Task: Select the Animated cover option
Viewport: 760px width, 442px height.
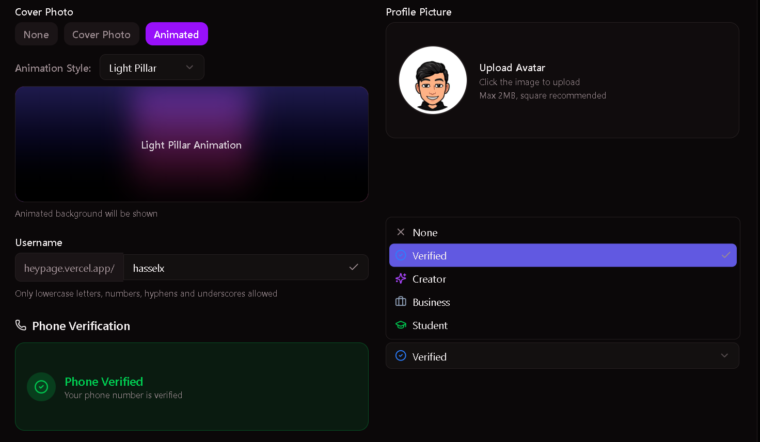Action: tap(177, 35)
